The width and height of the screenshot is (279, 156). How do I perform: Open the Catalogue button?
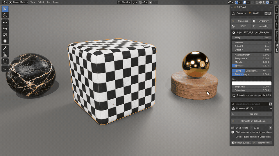click(x=241, y=21)
